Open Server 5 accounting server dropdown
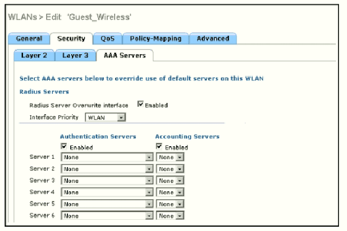The width and height of the screenshot is (347, 231). [170, 204]
